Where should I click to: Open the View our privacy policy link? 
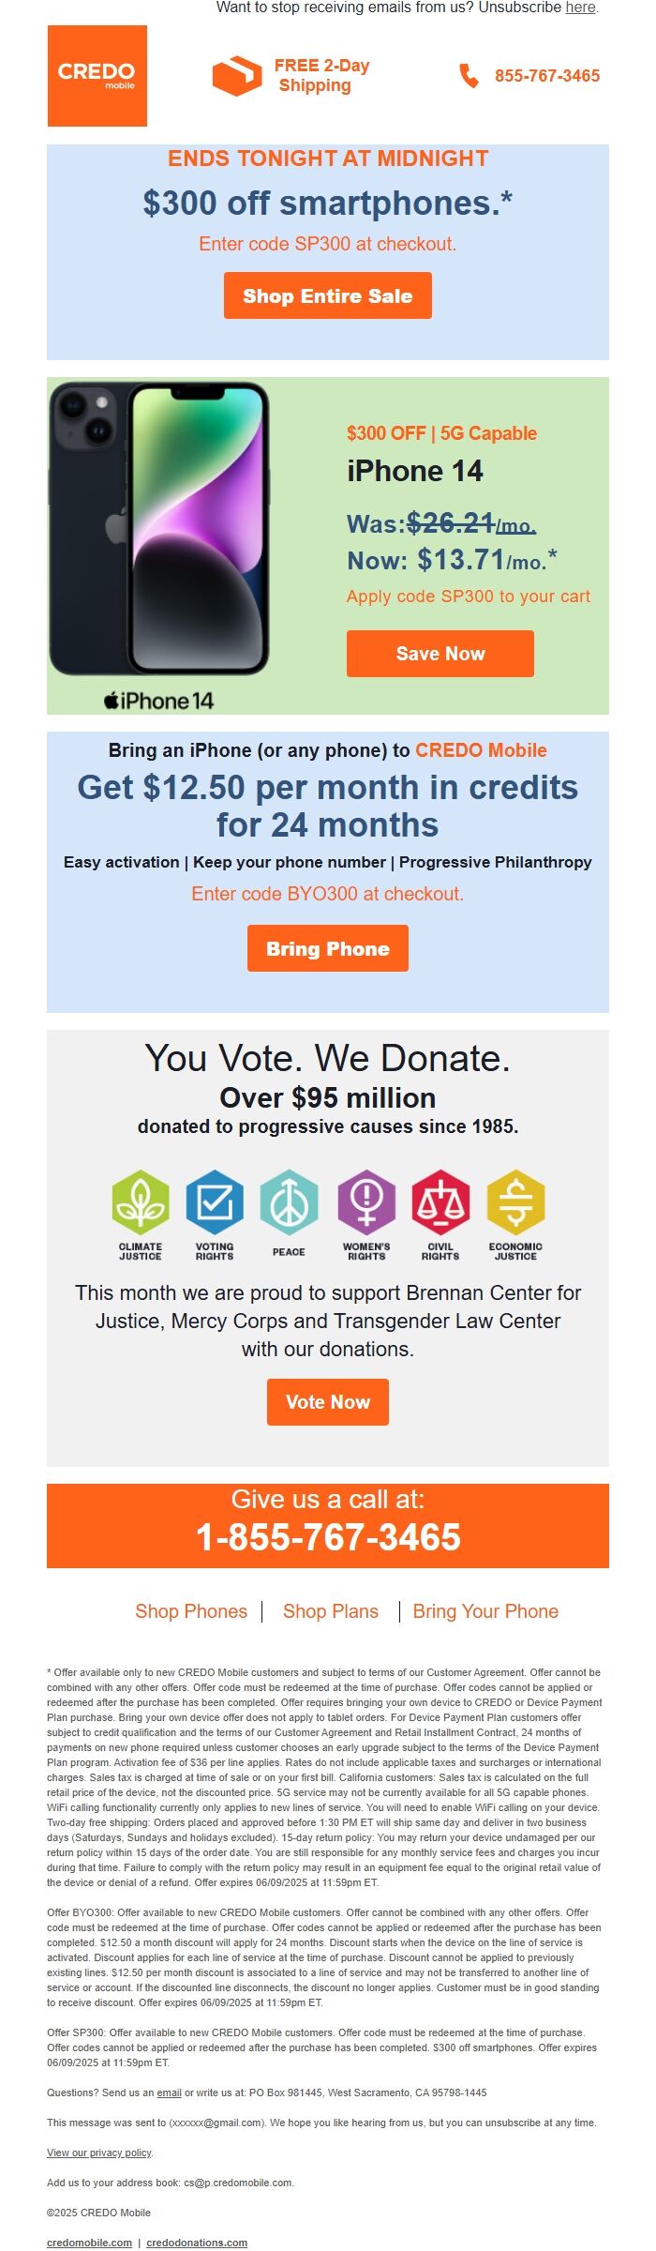pyautogui.click(x=99, y=2153)
